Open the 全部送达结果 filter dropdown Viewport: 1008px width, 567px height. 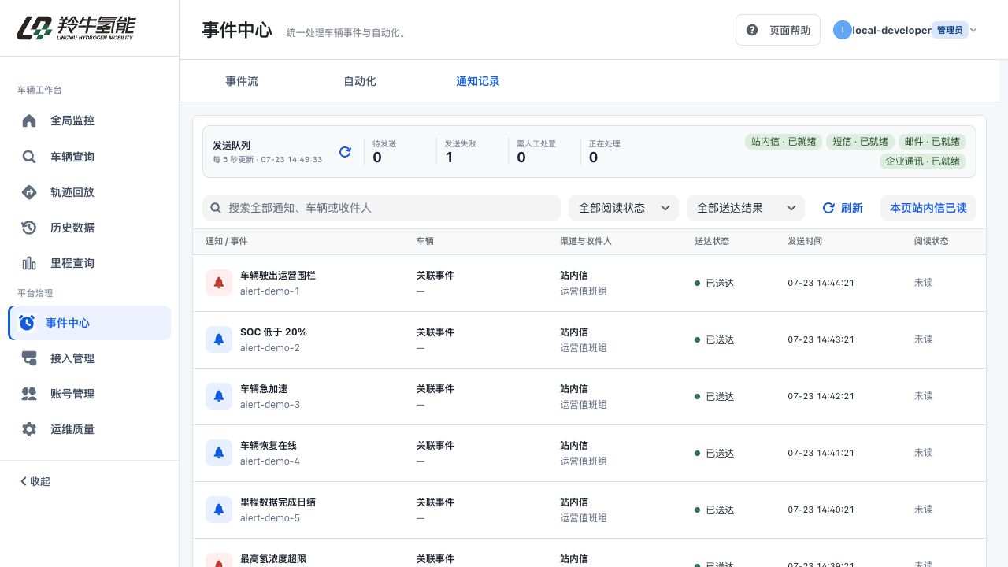[746, 208]
